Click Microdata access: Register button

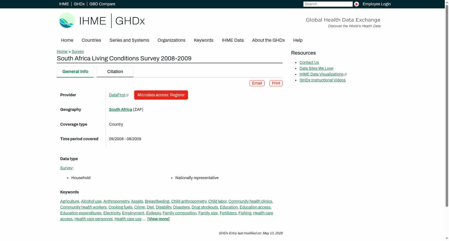[161, 95]
